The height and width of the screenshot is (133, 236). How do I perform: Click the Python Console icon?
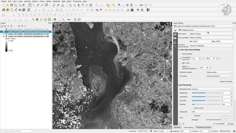[x=138, y=10]
